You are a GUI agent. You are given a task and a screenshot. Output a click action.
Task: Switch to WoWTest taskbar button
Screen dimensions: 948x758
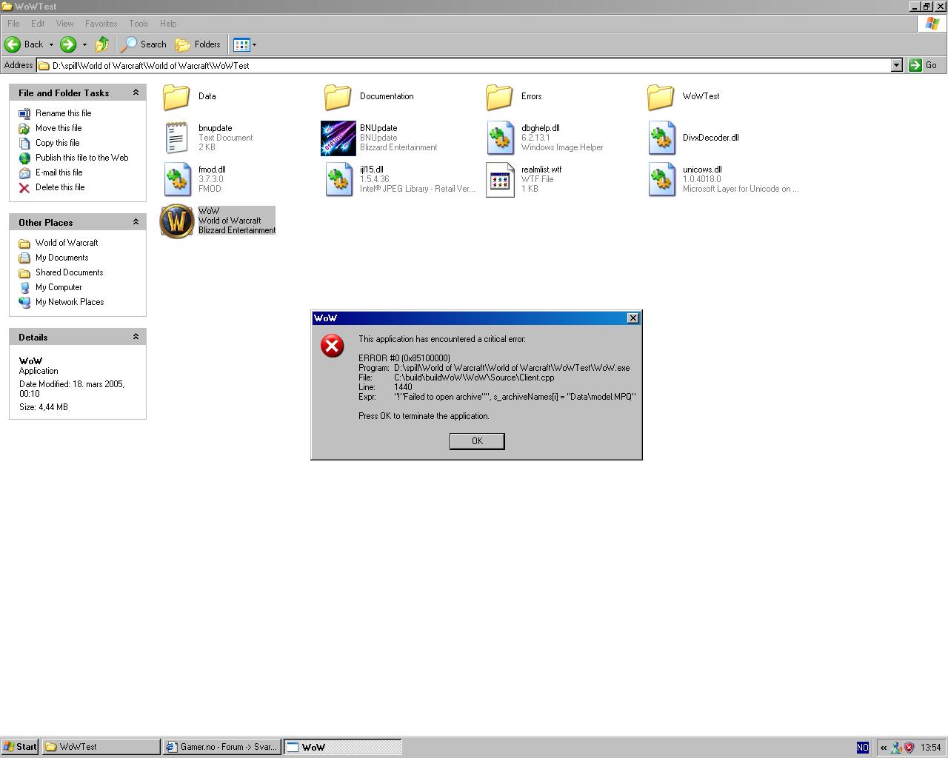coord(101,747)
